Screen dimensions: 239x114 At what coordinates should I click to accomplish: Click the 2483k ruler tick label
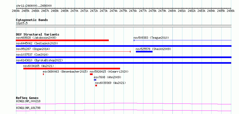pos(202,11)
